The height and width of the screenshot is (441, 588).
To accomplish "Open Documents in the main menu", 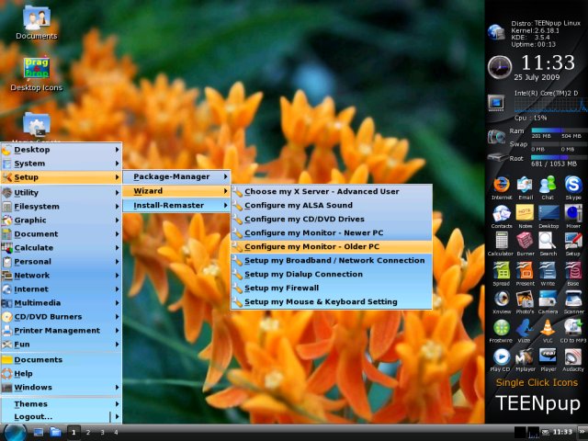I will coord(62,359).
